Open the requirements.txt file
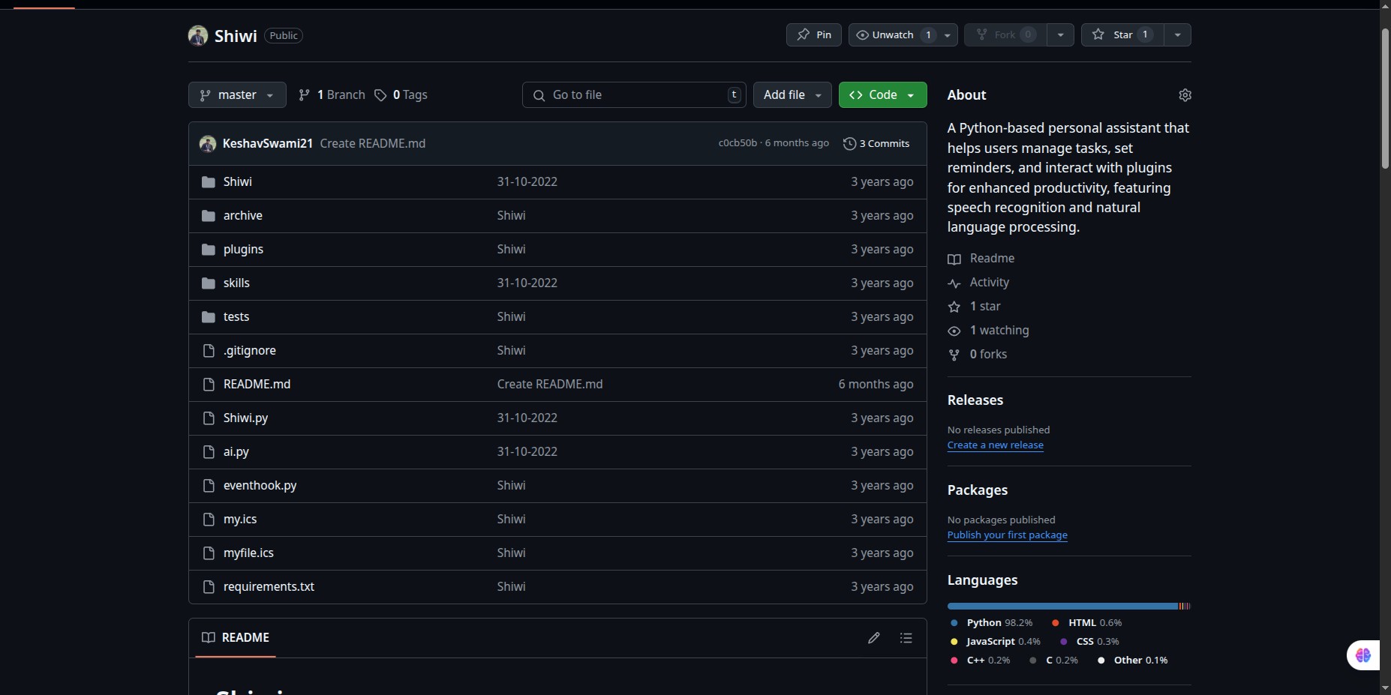1391x695 pixels. click(x=269, y=586)
